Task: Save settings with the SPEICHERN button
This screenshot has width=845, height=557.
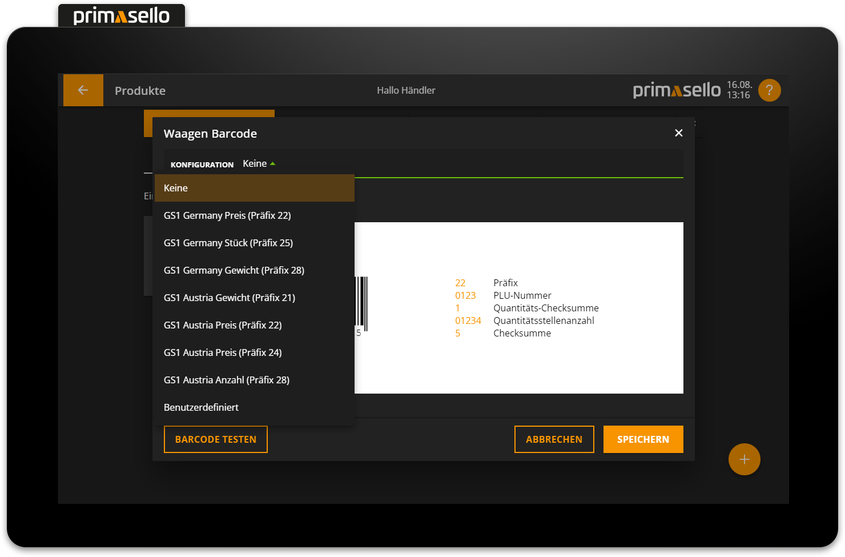Action: (643, 439)
